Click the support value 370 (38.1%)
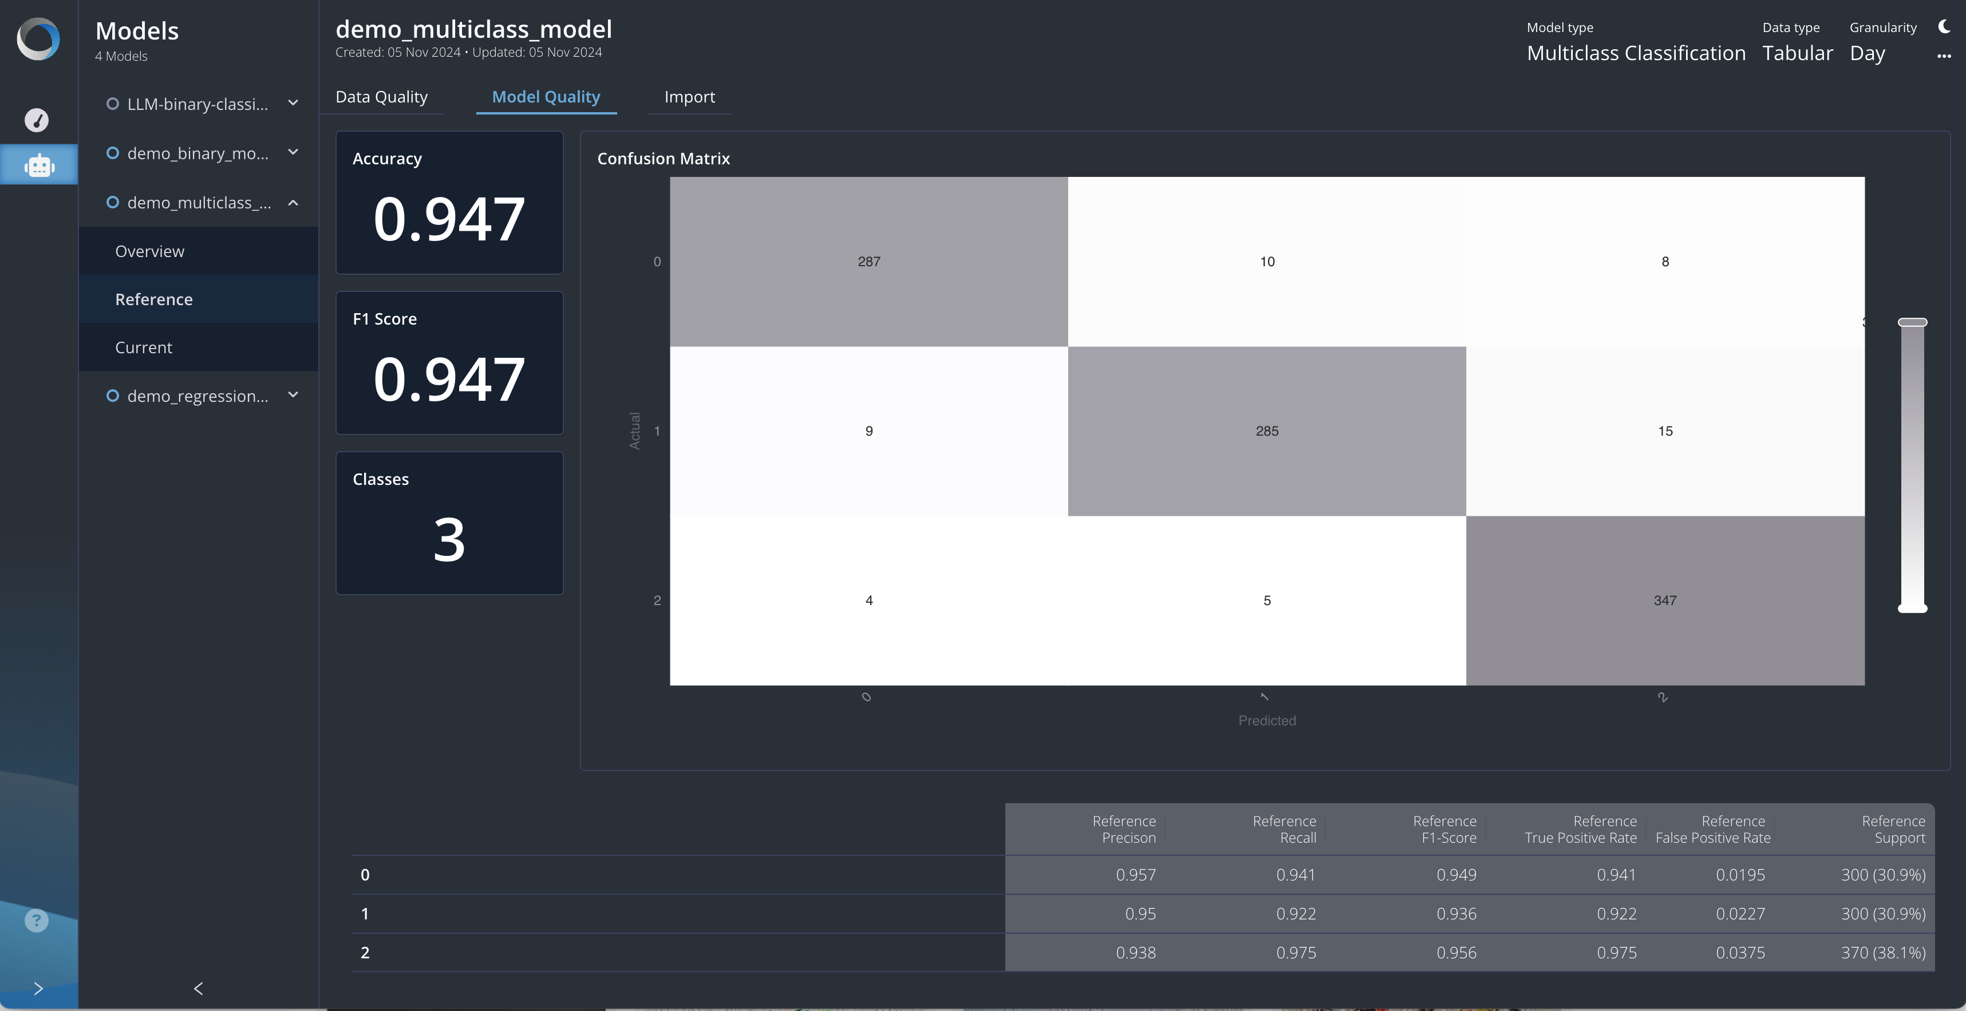This screenshot has height=1011, width=1966. tap(1883, 952)
